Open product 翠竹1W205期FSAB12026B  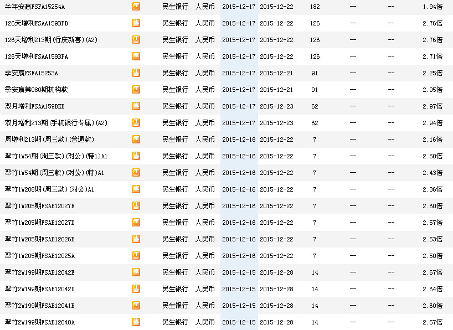pos(39,239)
